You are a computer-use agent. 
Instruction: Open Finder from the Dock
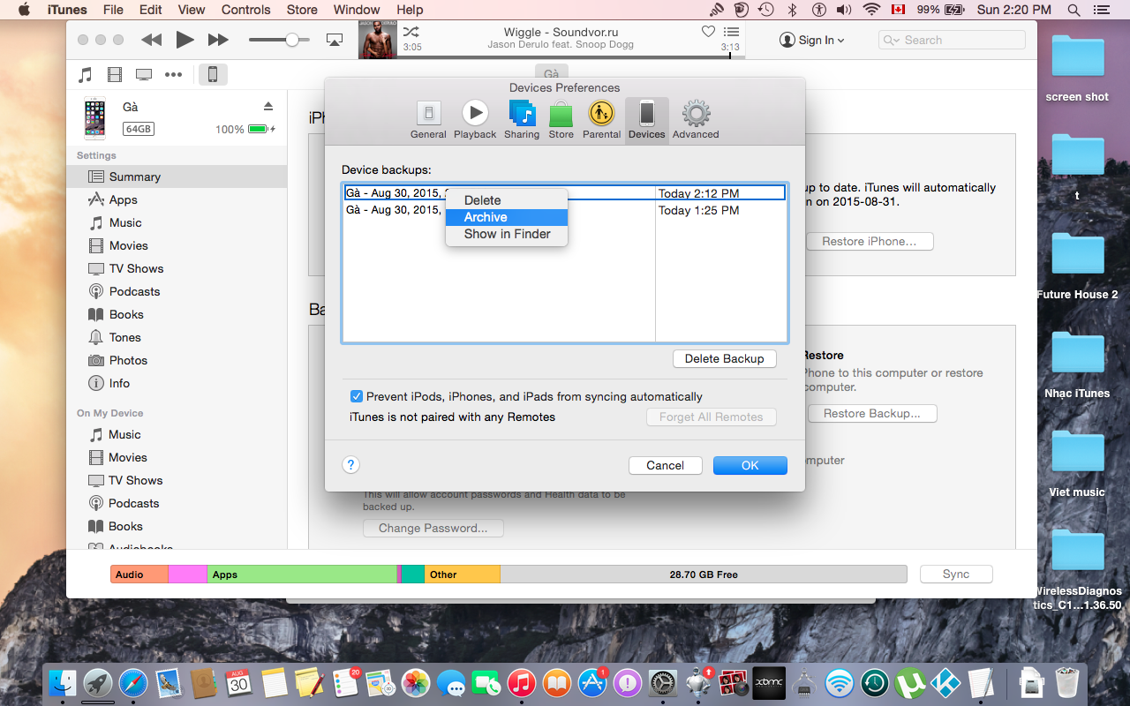tap(63, 682)
